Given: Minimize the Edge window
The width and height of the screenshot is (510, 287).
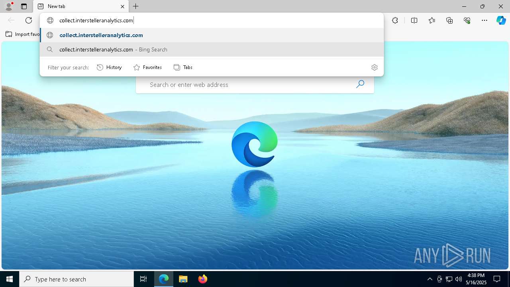Looking at the screenshot, I should (x=464, y=6).
